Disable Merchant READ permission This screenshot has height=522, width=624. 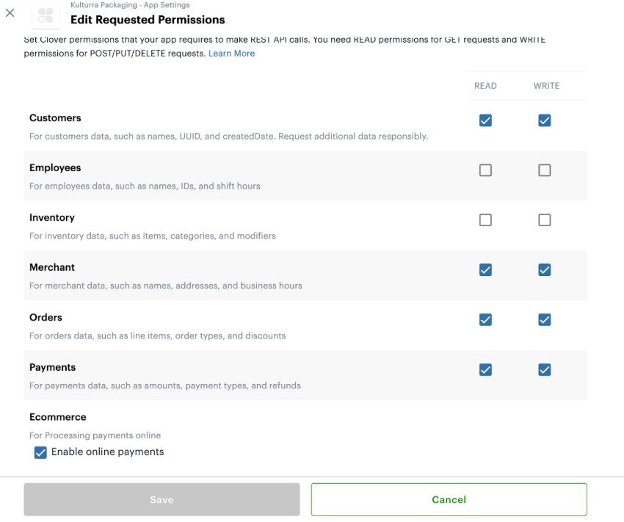tap(485, 270)
